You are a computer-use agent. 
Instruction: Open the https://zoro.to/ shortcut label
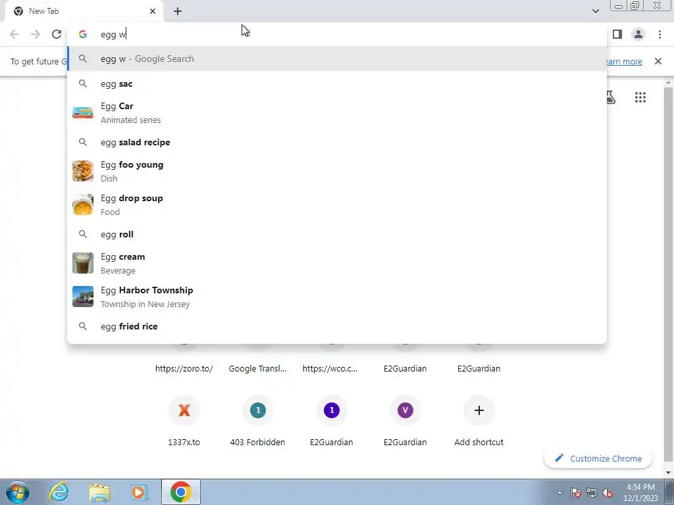click(x=184, y=368)
